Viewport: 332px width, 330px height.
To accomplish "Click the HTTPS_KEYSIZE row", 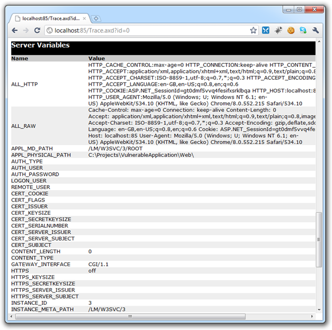I will 163,277.
